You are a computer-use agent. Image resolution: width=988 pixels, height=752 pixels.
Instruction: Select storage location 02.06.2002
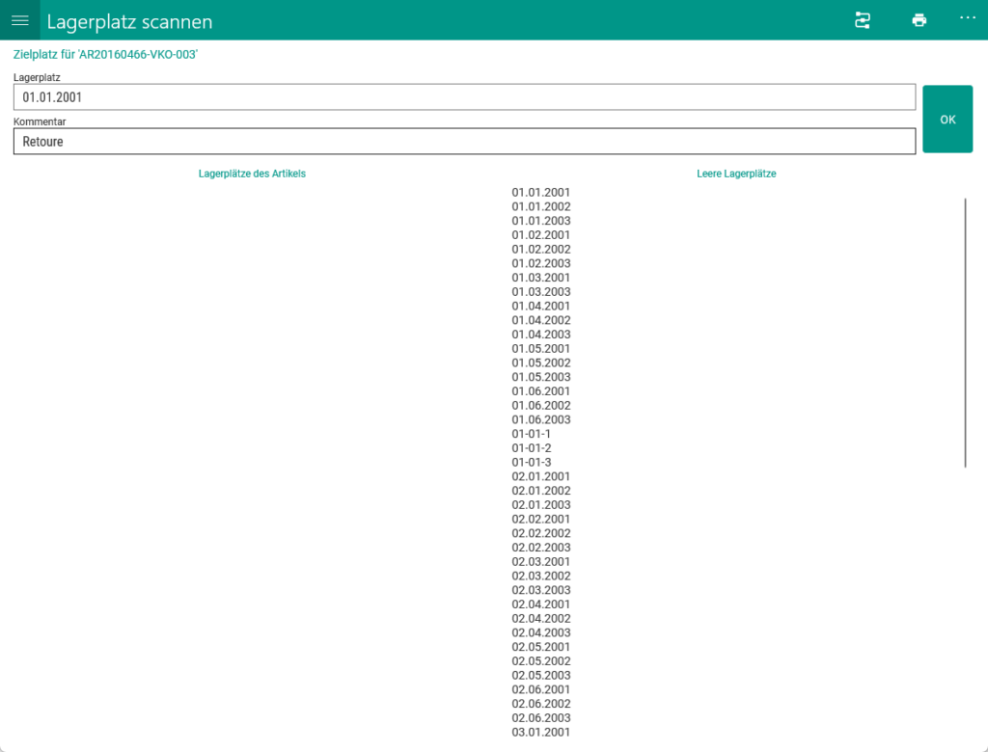coord(541,704)
